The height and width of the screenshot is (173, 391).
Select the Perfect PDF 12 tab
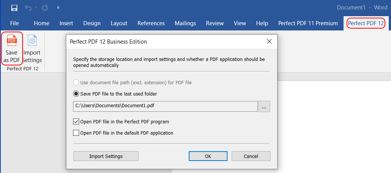pos(366,23)
